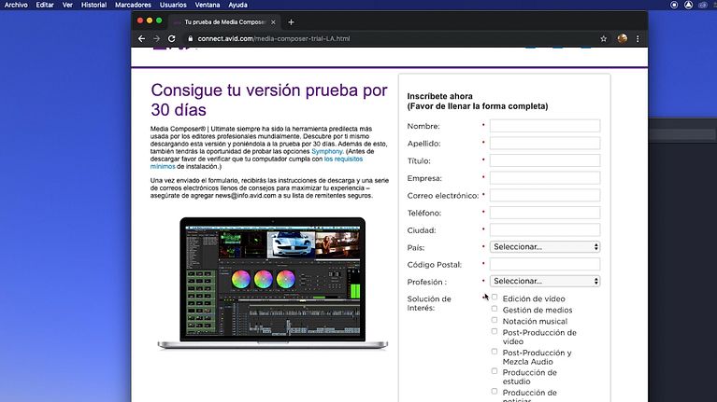The width and height of the screenshot is (717, 402).
Task: Click the 'Consigue tu versión prueba' heading
Action: pyautogui.click(x=269, y=100)
